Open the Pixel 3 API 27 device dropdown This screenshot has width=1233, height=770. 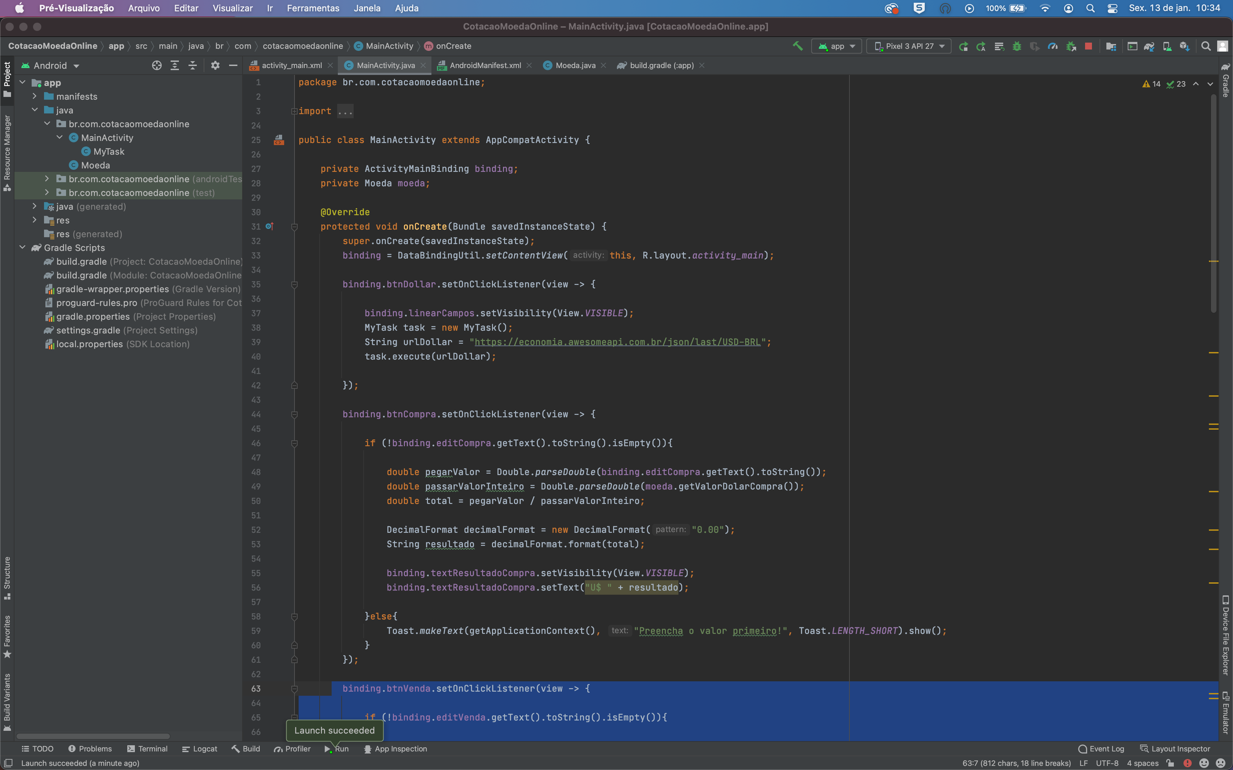(x=909, y=46)
